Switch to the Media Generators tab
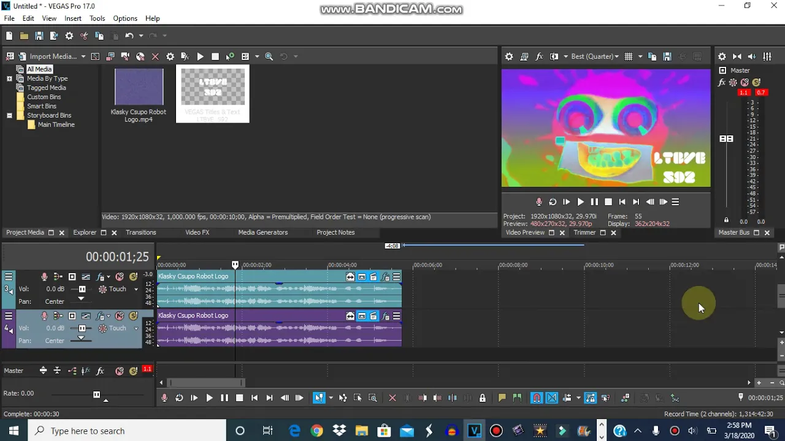The width and height of the screenshot is (785, 441). (x=263, y=233)
